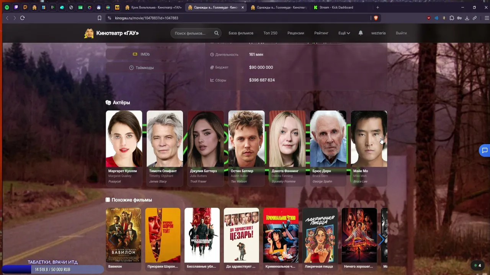Expand the 'Ещё' dropdown menu

point(344,33)
